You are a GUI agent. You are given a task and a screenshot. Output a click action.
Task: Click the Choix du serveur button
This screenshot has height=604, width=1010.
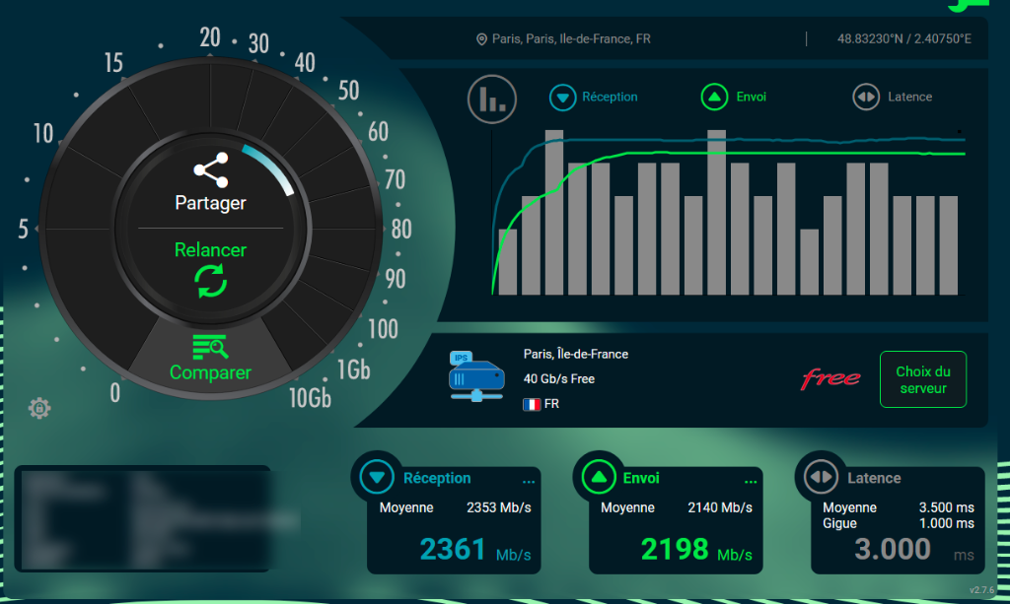click(x=922, y=379)
